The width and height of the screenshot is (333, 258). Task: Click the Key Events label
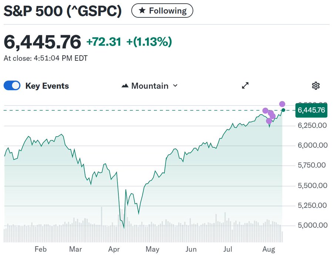(x=47, y=86)
